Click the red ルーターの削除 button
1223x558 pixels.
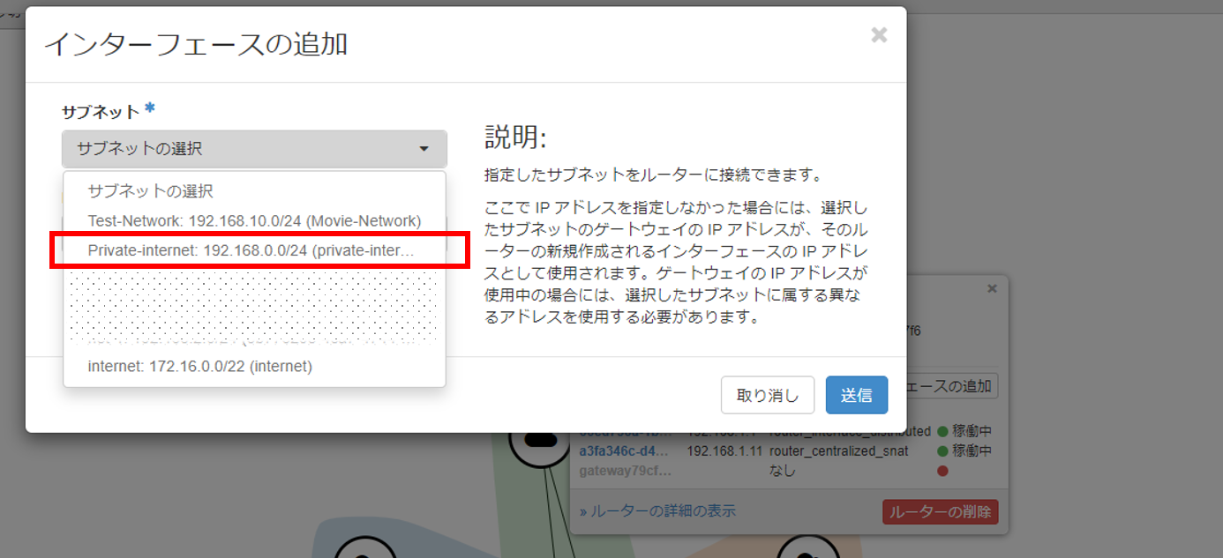(940, 512)
